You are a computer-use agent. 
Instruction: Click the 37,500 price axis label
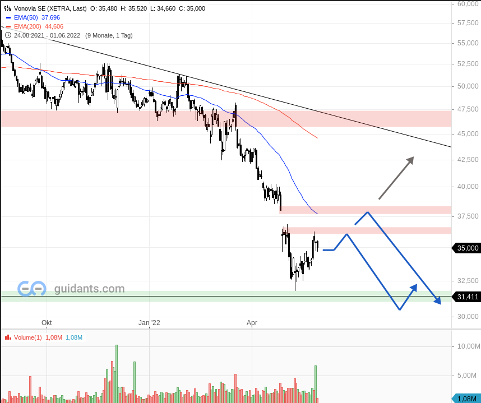pyautogui.click(x=468, y=216)
